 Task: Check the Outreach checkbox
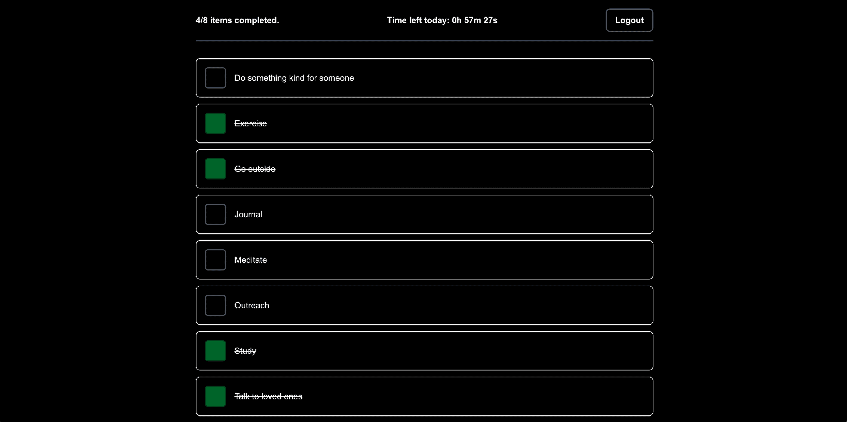coord(215,305)
